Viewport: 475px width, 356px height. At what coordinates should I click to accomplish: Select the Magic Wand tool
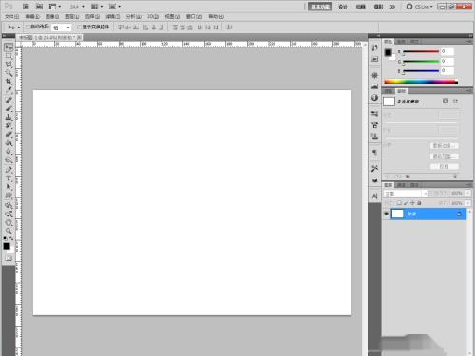pos(9,73)
